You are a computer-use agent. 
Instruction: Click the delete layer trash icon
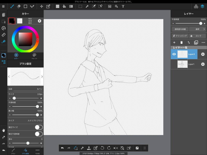pyautogui.click(x=181, y=42)
